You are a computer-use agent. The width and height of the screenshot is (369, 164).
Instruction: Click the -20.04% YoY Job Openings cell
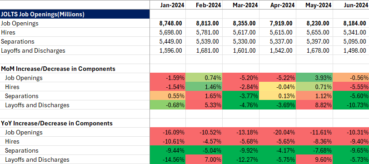278,132
